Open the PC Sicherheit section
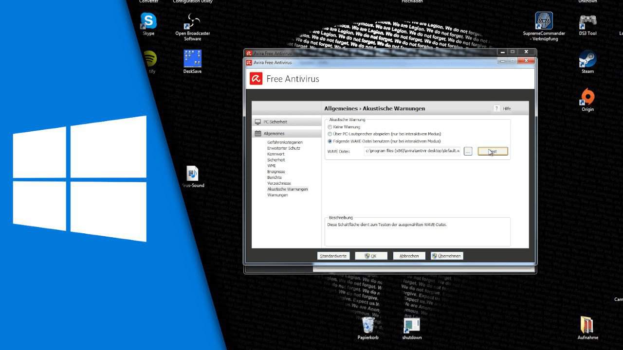The height and width of the screenshot is (350, 623). click(x=287, y=122)
